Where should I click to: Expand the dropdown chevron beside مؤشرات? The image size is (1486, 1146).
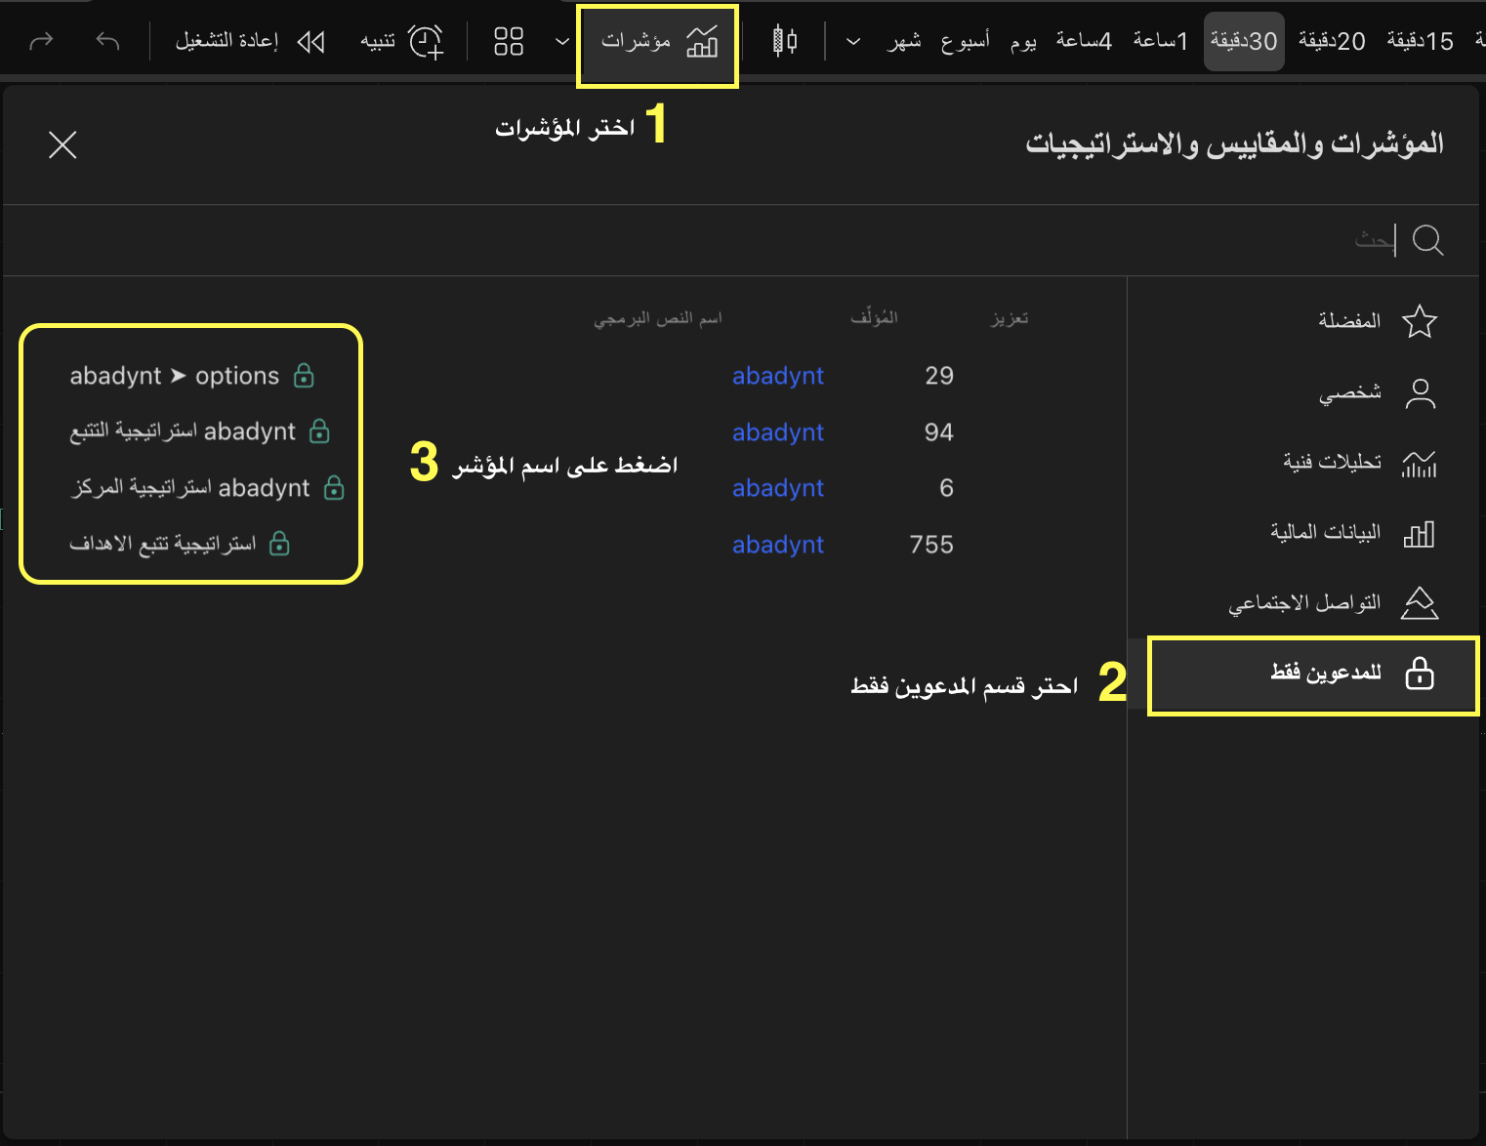(x=561, y=41)
